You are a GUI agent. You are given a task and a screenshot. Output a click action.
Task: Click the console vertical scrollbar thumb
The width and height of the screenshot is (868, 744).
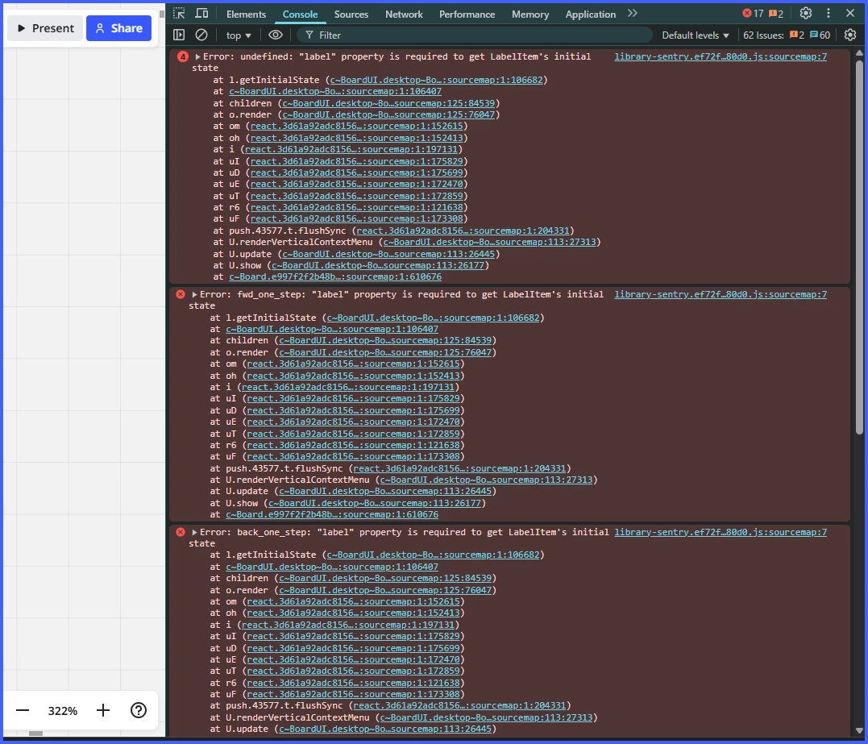click(859, 247)
